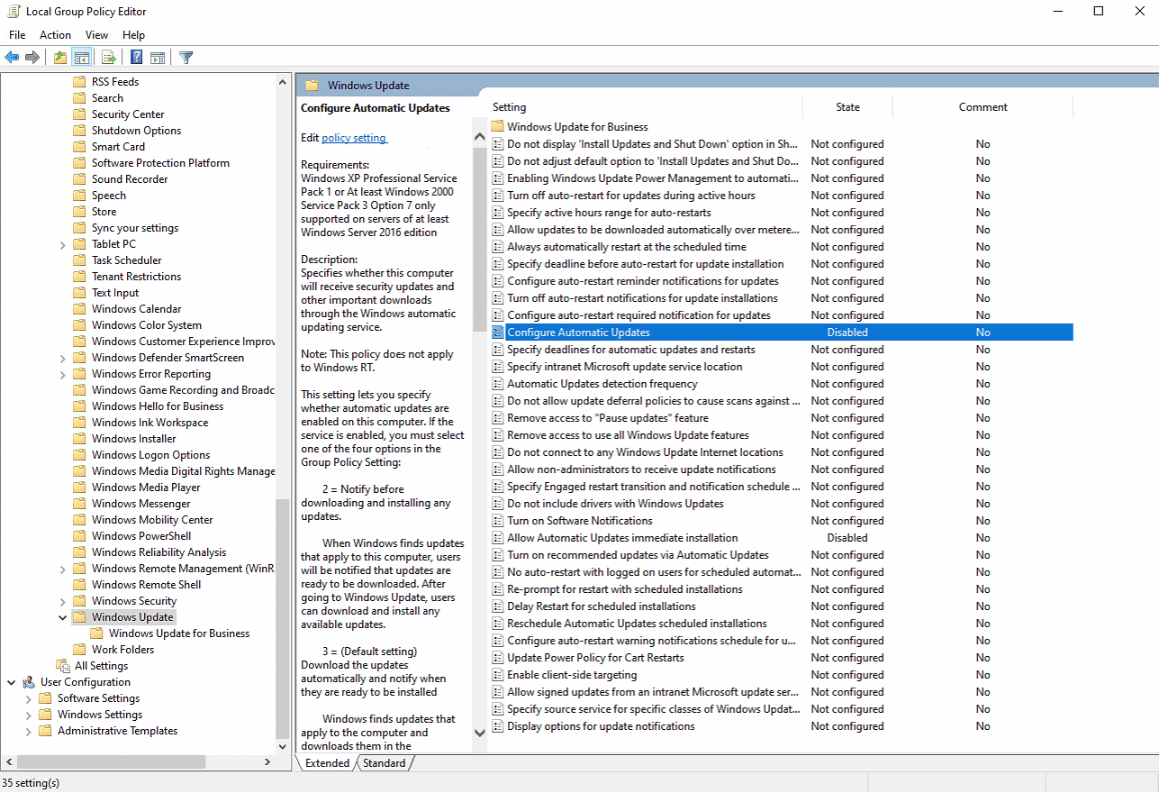Open the Help menu
The width and height of the screenshot is (1159, 793).
click(133, 34)
